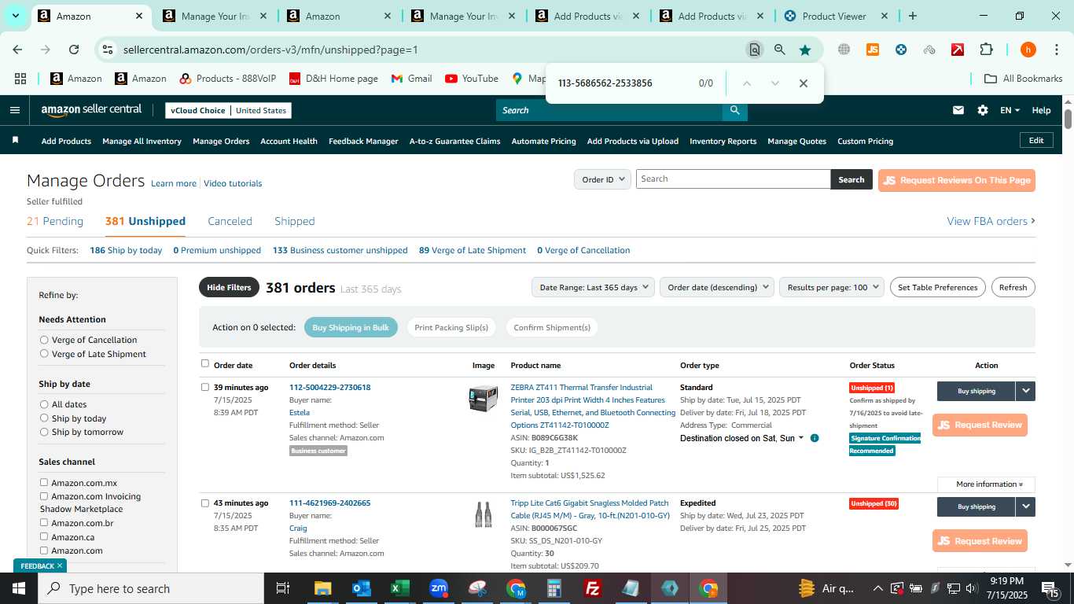Open the View FBA orders link

click(x=991, y=221)
